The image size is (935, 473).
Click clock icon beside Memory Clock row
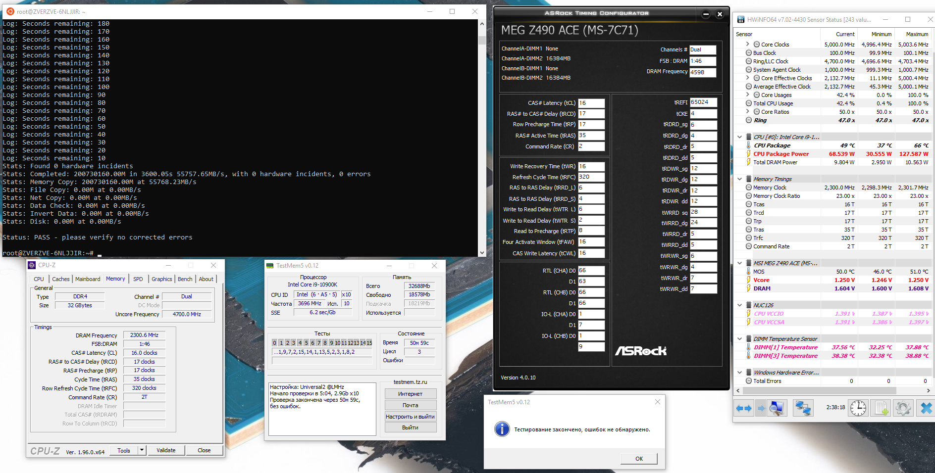pos(749,188)
